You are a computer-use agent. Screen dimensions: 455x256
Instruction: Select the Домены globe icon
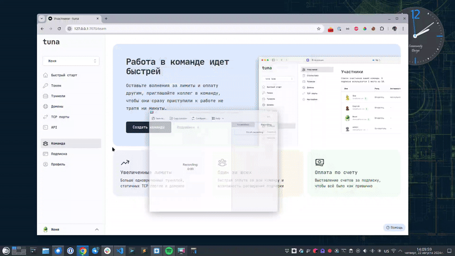click(45, 107)
